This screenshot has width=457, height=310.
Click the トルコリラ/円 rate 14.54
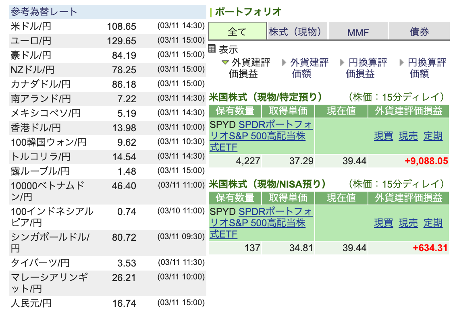pos(125,157)
